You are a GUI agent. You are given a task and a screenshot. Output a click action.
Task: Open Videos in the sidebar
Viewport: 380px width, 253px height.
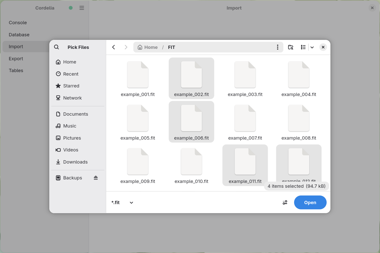(78, 150)
